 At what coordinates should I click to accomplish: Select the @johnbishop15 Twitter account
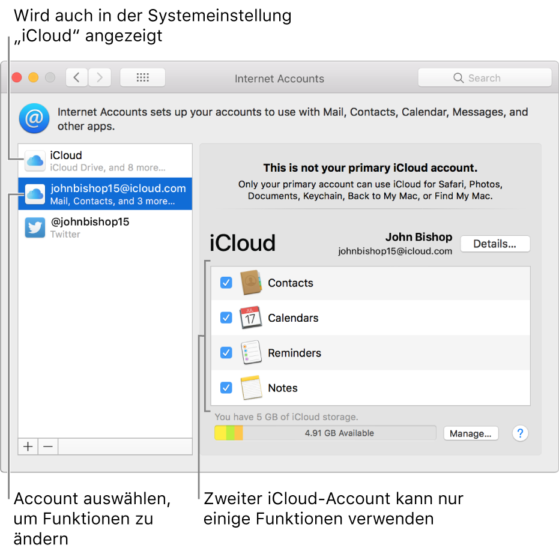tap(105, 227)
